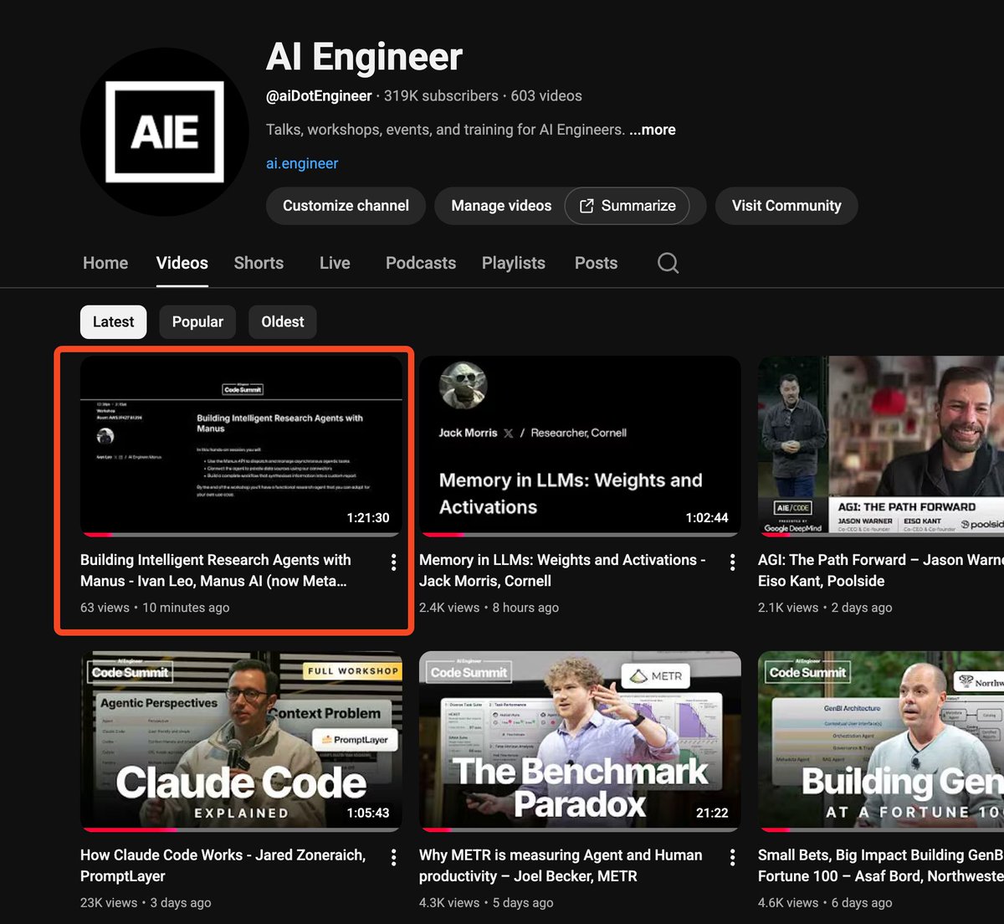Viewport: 1004px width, 924px height.
Task: Click watch progress bar under Claude Code Explained
Action: pos(241,830)
